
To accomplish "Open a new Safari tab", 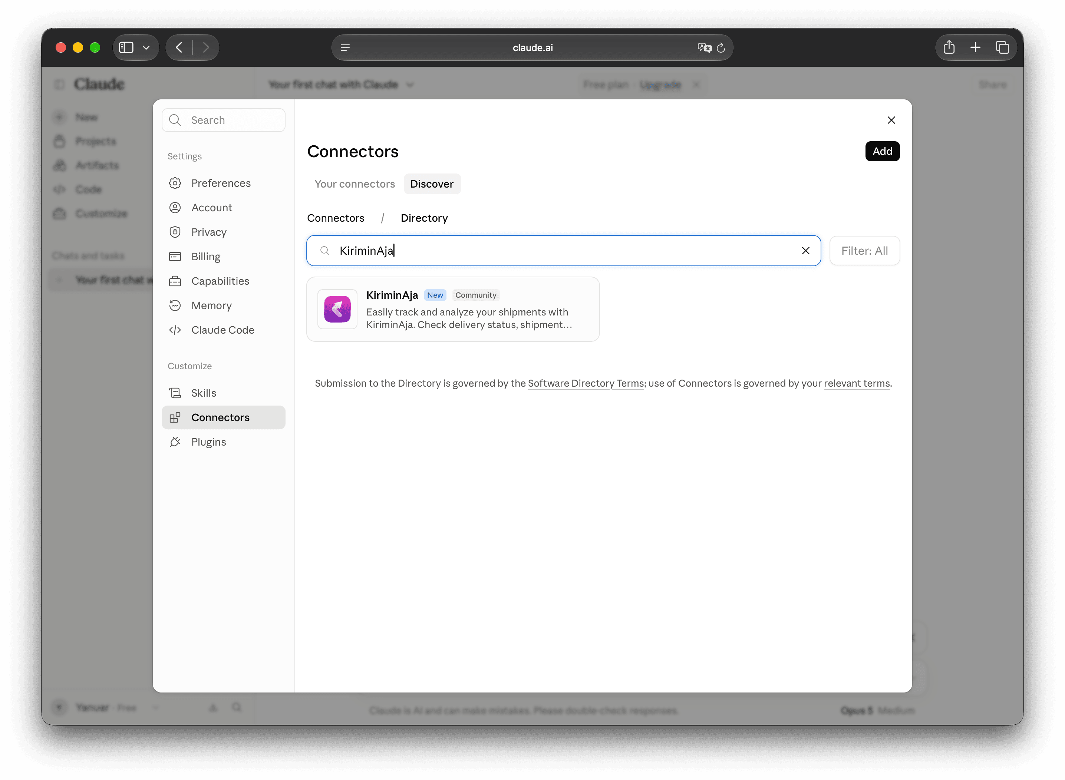I will tap(975, 48).
